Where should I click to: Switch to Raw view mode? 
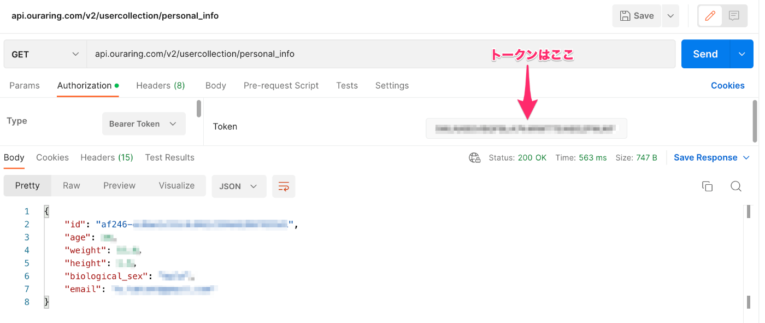pyautogui.click(x=72, y=186)
